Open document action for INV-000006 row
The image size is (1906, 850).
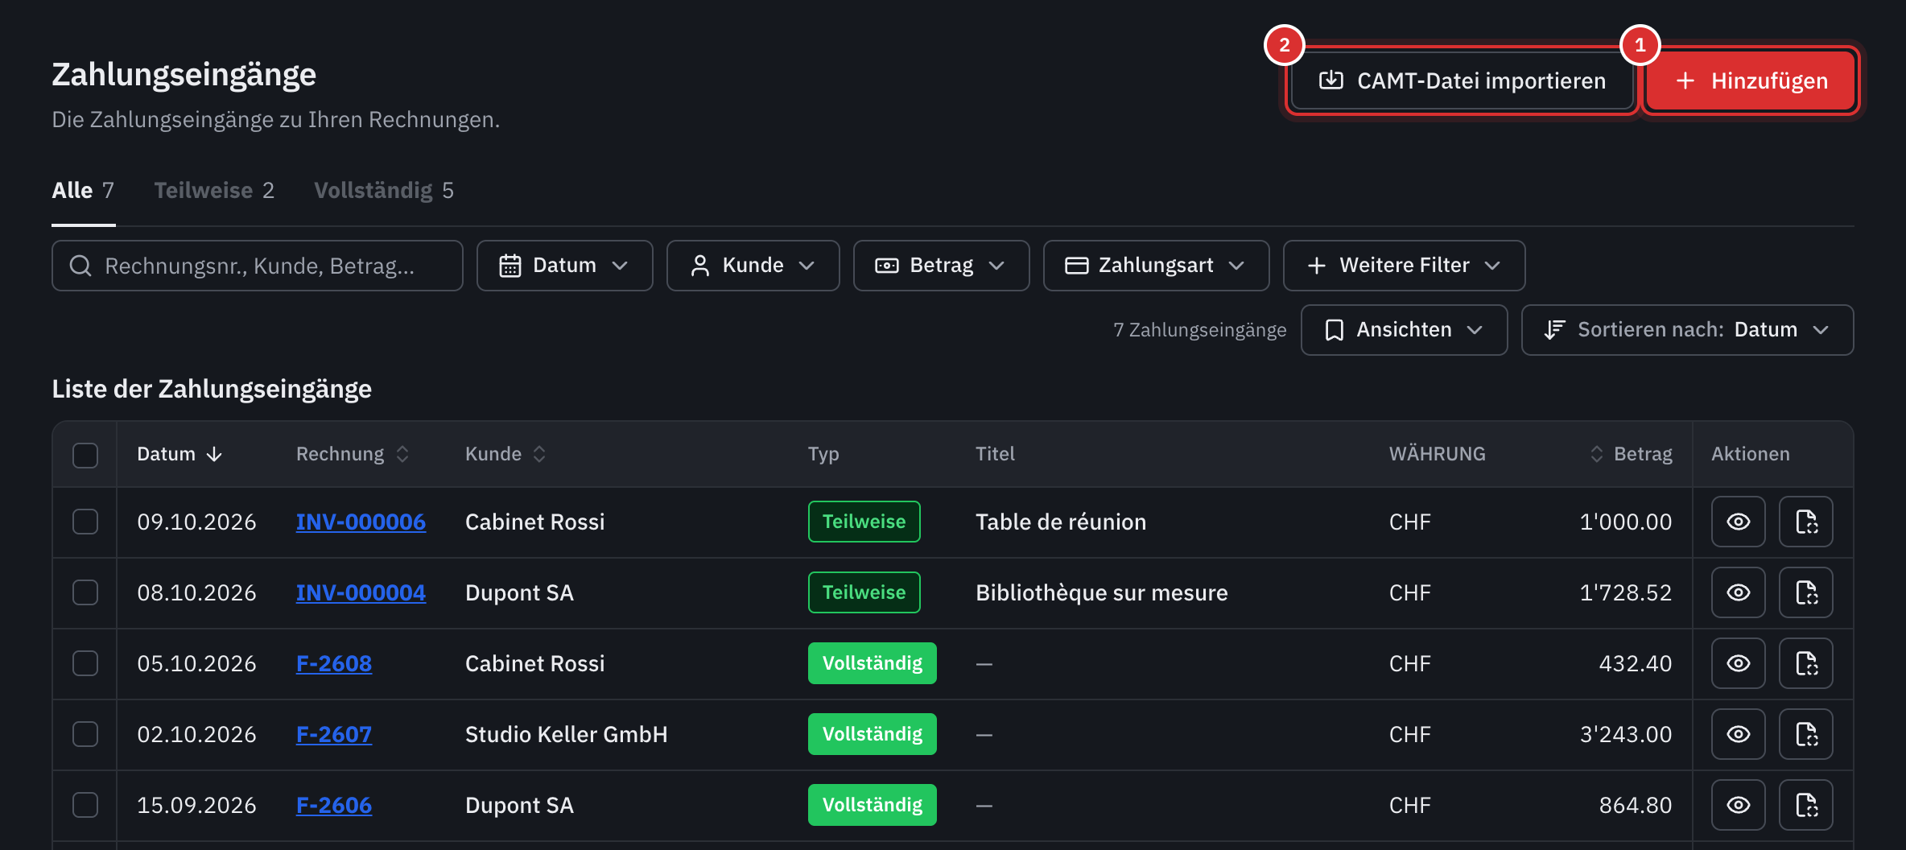coord(1806,522)
